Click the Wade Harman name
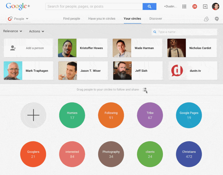The width and height of the screenshot is (223, 175). 144,48
